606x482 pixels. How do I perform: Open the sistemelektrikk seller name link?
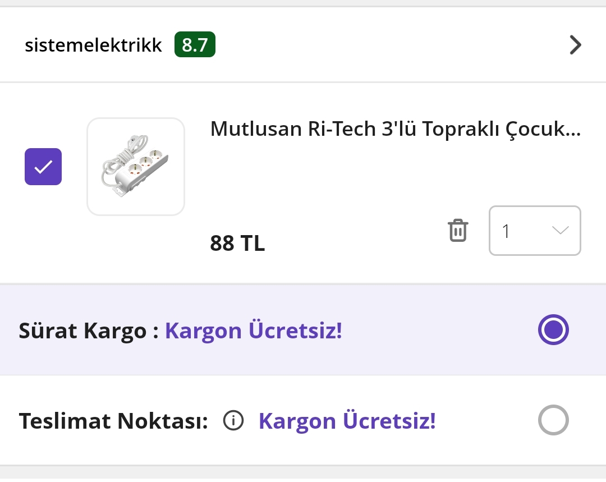click(x=93, y=45)
